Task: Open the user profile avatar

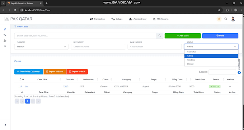Action: (x=233, y=19)
